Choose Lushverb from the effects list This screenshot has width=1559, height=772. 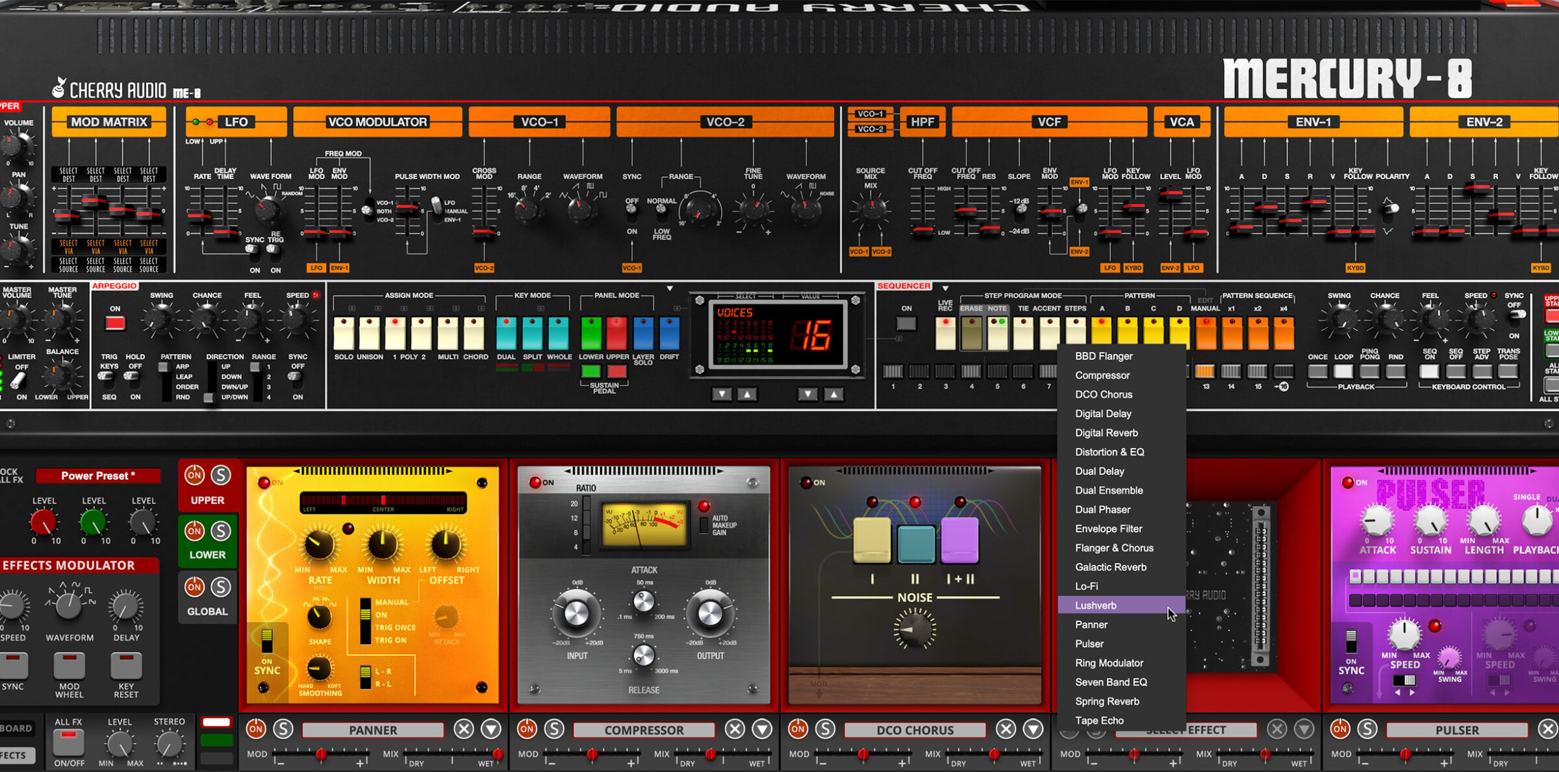pyautogui.click(x=1096, y=605)
